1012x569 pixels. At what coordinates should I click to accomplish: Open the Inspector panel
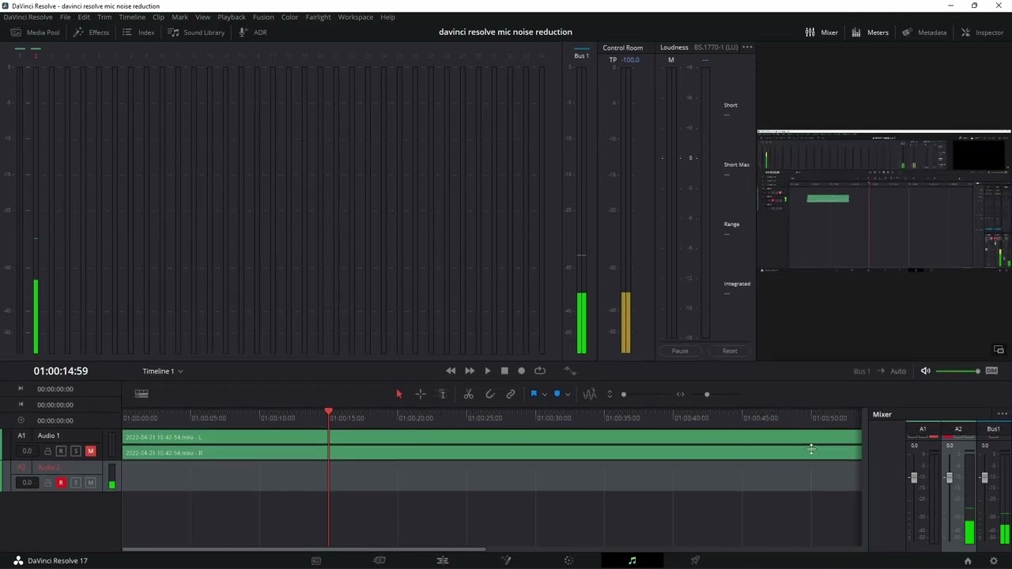tap(982, 32)
